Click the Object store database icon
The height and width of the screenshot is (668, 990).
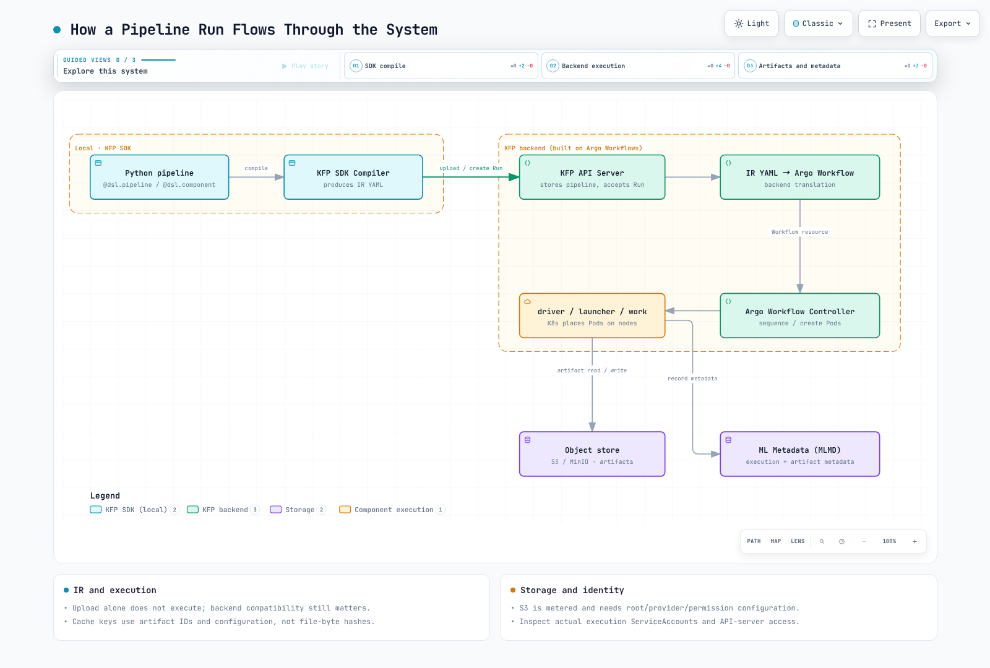point(528,440)
